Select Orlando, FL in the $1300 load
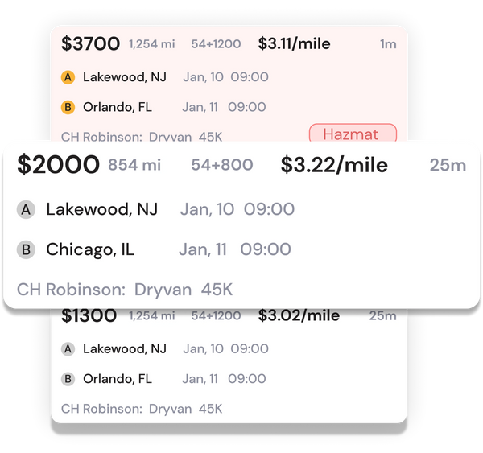Screen dimensions: 483x453 118,379
